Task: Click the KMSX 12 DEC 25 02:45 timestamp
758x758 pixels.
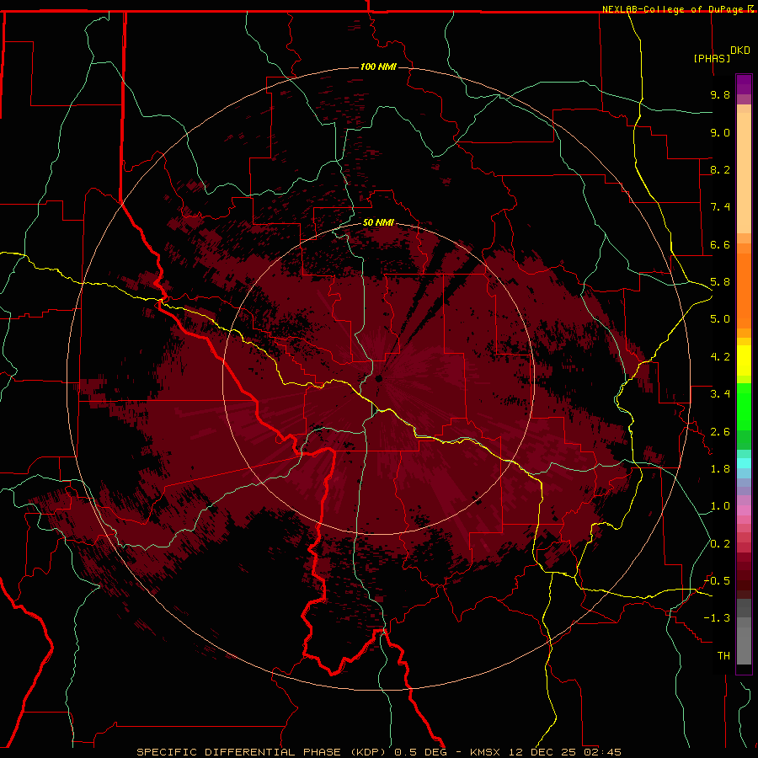Action: [545, 752]
